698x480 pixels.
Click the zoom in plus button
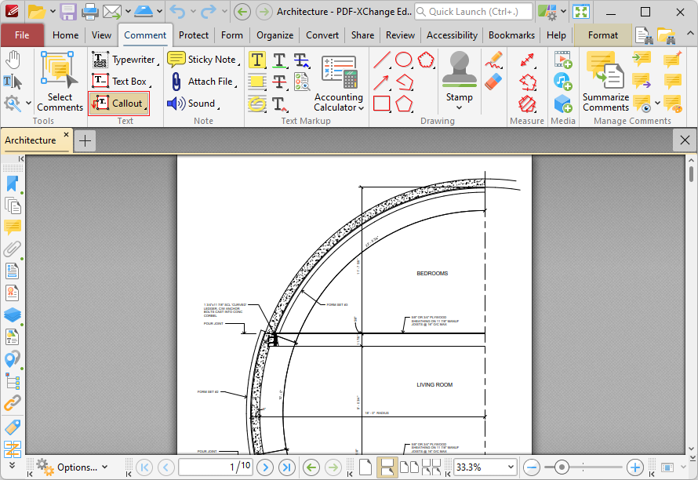[634, 467]
